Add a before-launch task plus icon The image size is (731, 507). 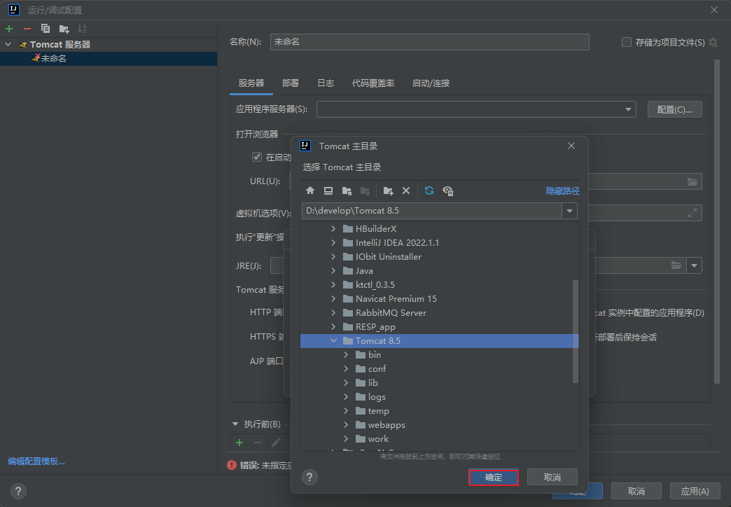pyautogui.click(x=239, y=443)
